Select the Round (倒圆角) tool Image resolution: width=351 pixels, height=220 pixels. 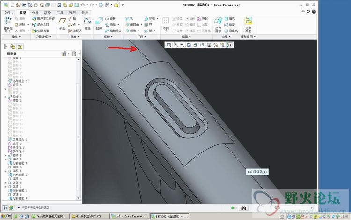pyautogui.click(x=132, y=25)
